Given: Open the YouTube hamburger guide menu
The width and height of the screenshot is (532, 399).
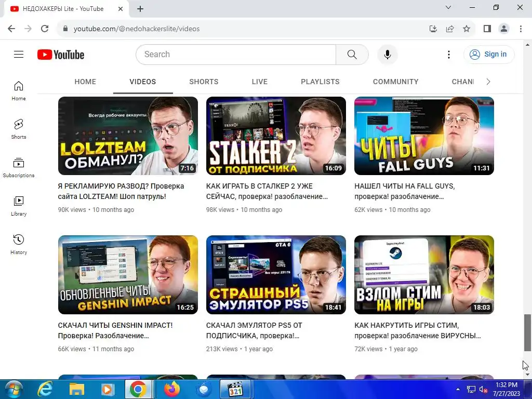Looking at the screenshot, I should tap(19, 54).
